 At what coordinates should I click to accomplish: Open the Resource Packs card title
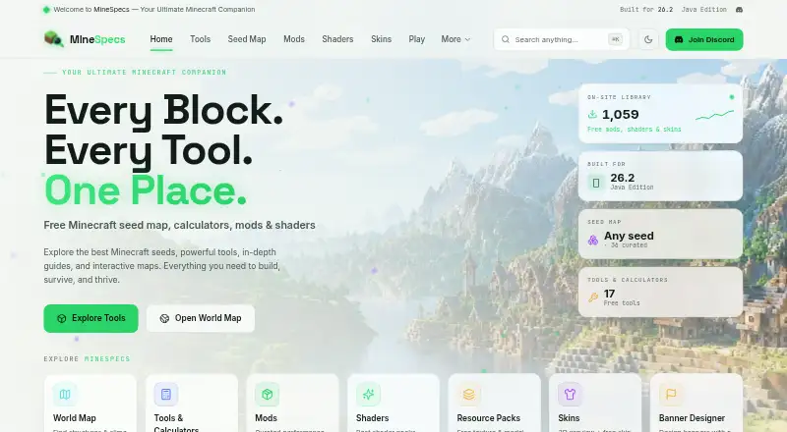(x=488, y=418)
